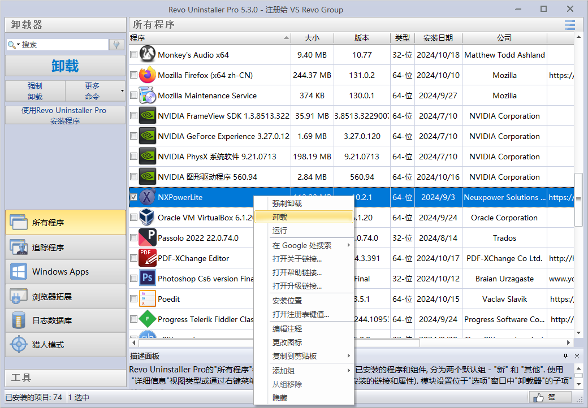Sort by the 程序 column header
Viewport: 588px width, 408px height.
210,38
